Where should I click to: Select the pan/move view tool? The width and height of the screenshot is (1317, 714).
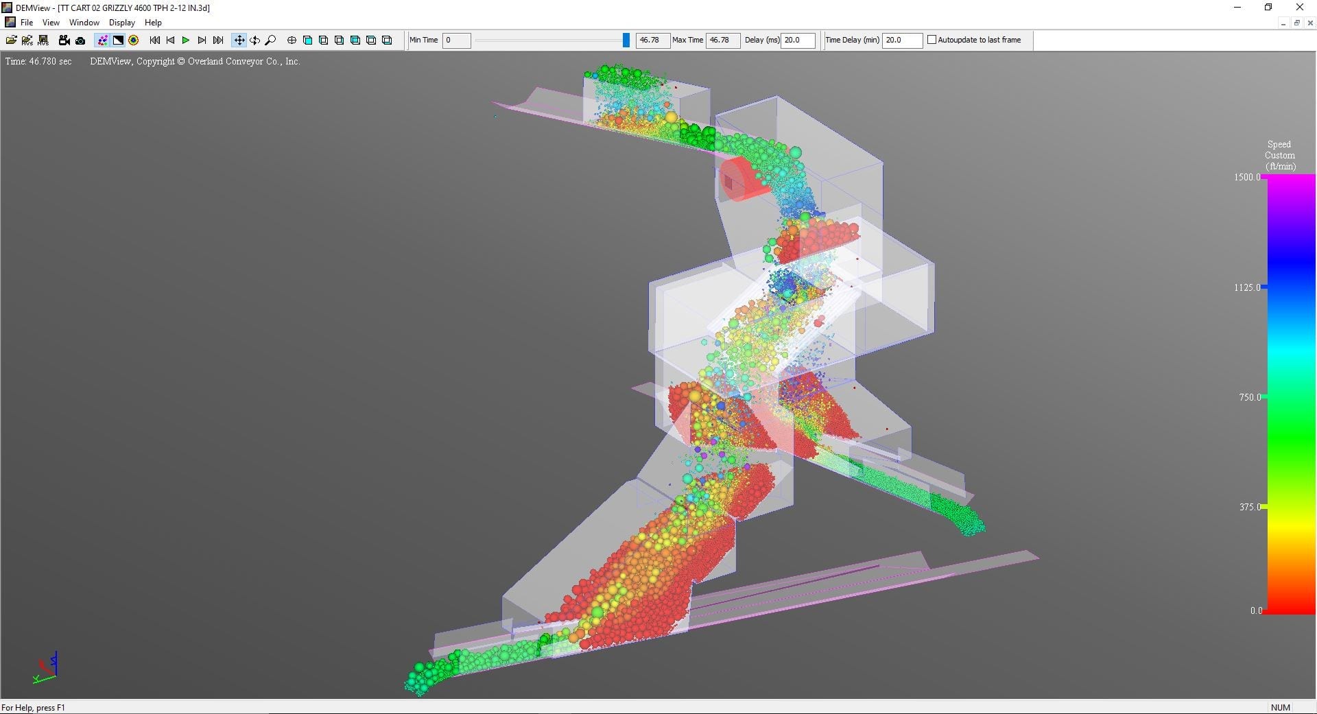239,40
